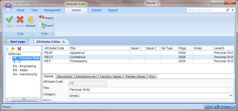Click the red Cancel cross icon

tap(20, 20)
